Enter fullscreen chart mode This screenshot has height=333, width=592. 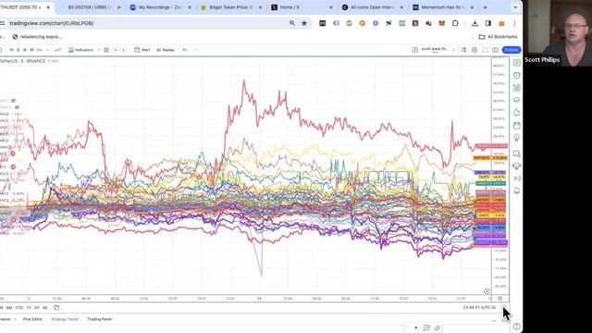click(485, 50)
